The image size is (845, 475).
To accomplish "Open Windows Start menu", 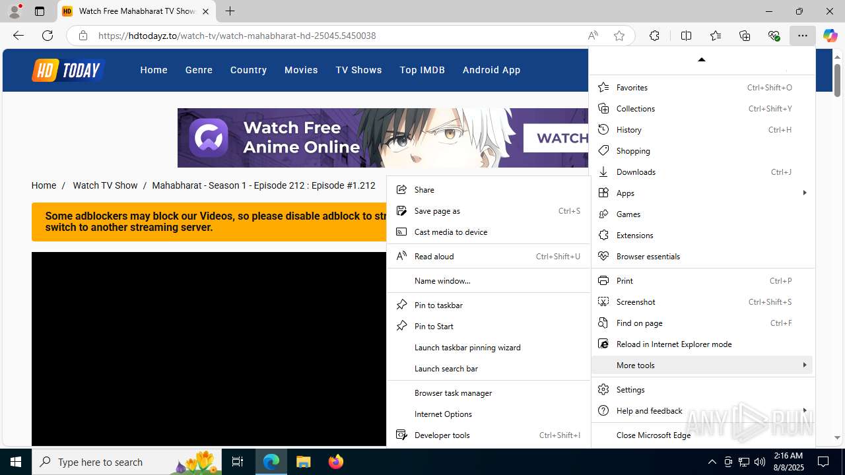I will [x=16, y=462].
